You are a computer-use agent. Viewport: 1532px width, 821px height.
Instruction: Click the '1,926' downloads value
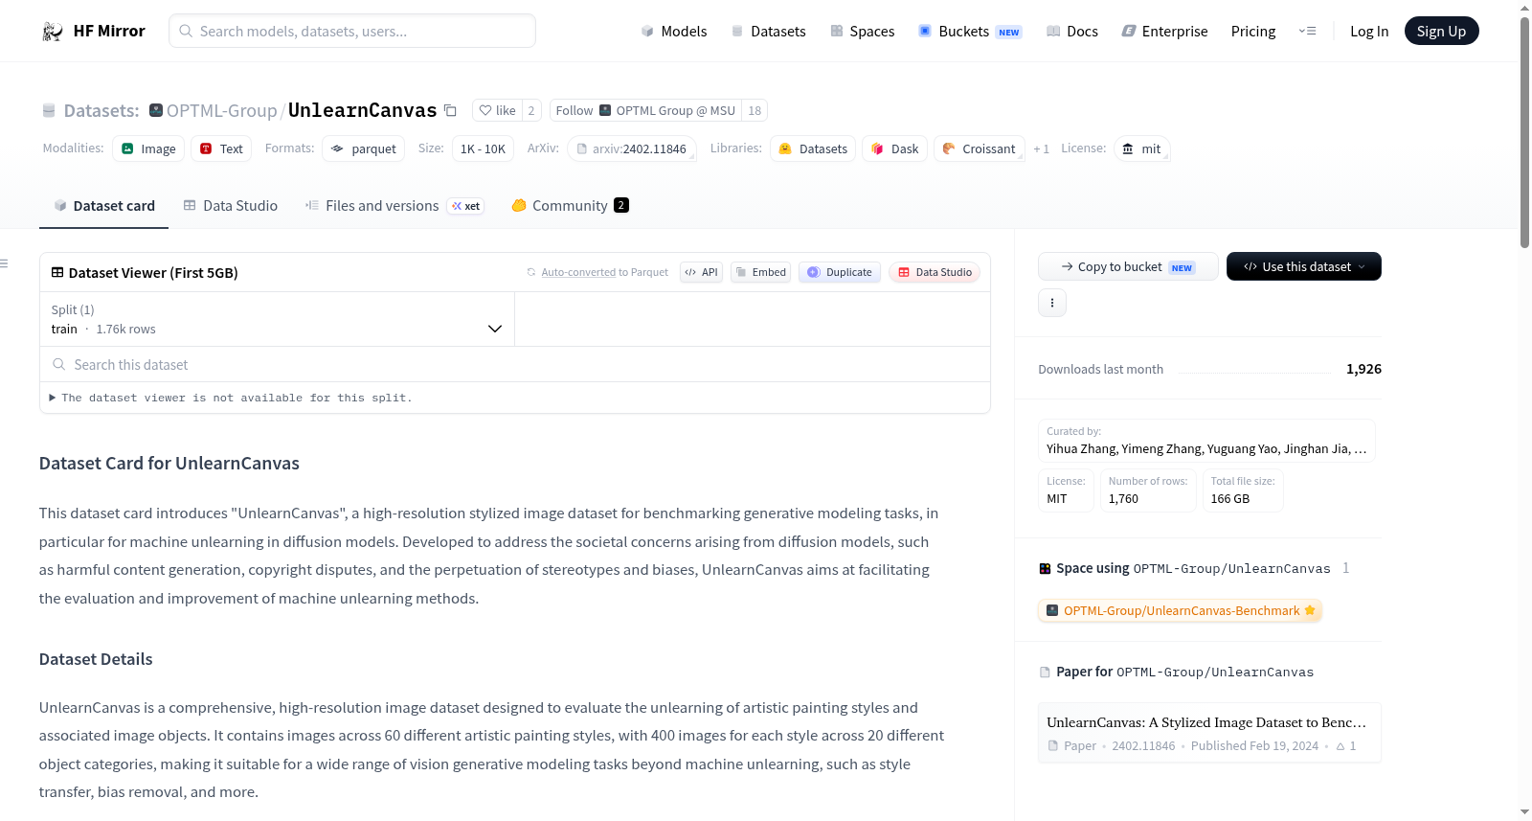pyautogui.click(x=1363, y=369)
